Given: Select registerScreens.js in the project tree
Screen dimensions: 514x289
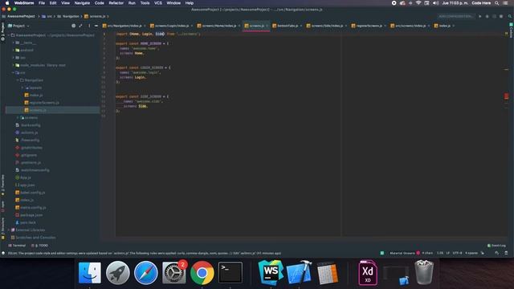Looking at the screenshot, I should tap(42, 103).
